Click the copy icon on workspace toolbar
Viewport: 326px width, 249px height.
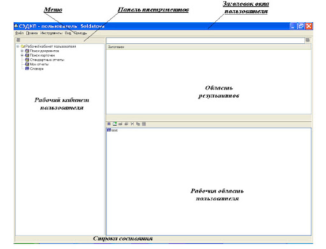tap(138, 124)
